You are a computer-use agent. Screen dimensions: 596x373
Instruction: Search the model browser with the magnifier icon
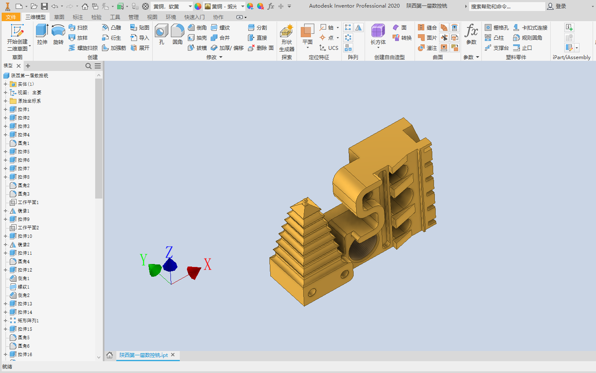click(x=88, y=66)
